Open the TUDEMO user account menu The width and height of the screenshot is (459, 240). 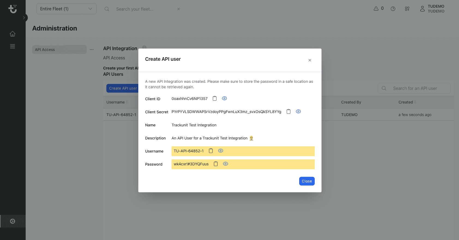tap(432, 9)
